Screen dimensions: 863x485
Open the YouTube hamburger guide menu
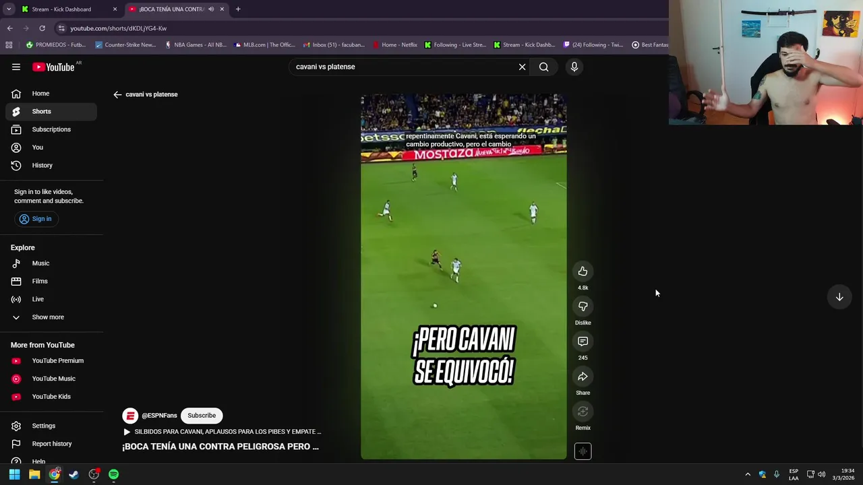(16, 67)
